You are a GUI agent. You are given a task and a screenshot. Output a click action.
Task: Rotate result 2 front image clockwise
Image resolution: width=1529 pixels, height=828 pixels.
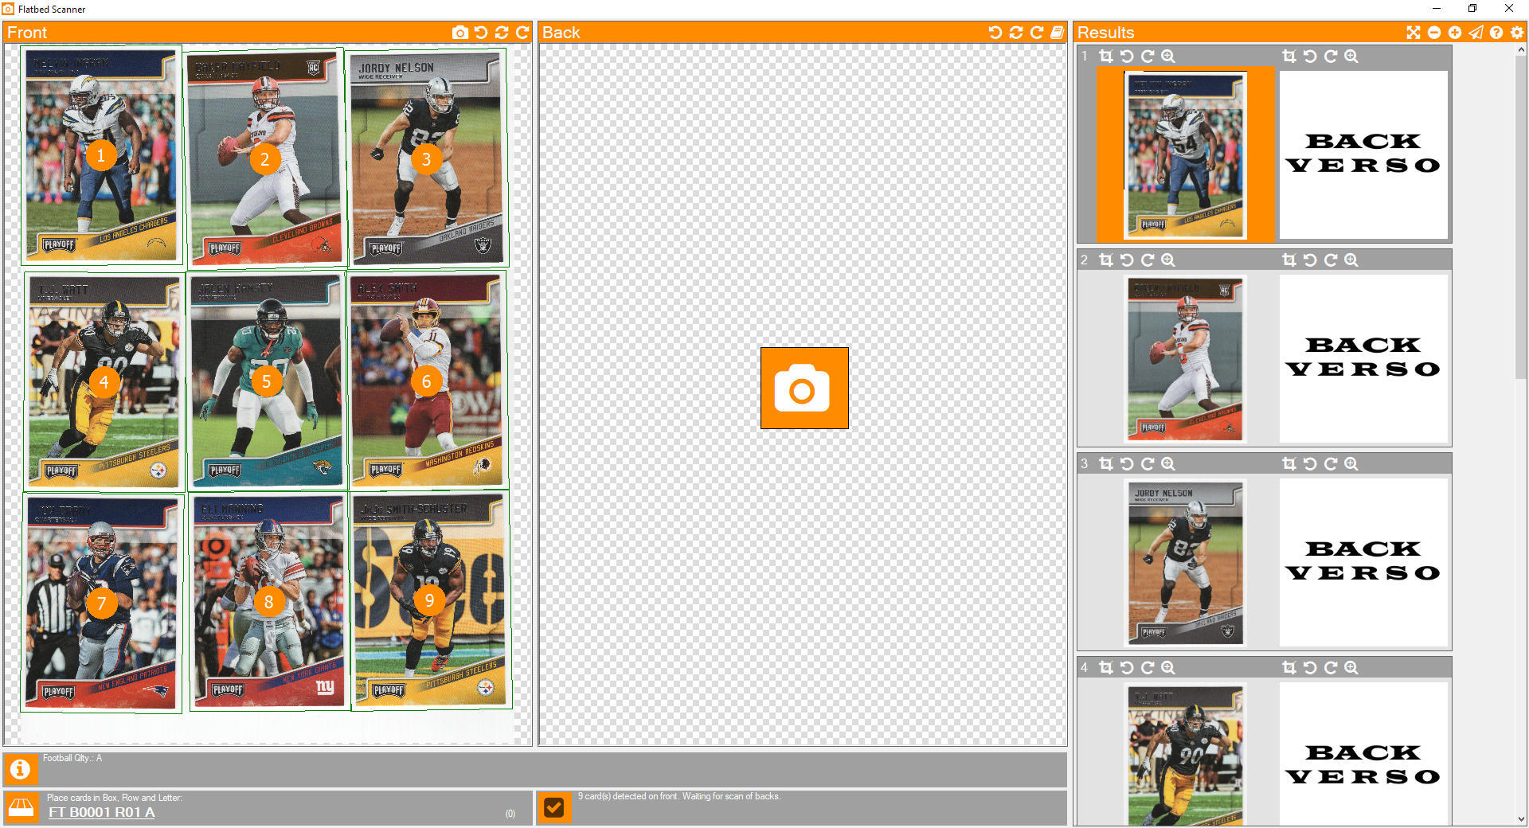click(x=1148, y=260)
